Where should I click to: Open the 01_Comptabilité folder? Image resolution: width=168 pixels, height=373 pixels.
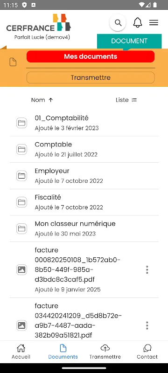point(84,123)
